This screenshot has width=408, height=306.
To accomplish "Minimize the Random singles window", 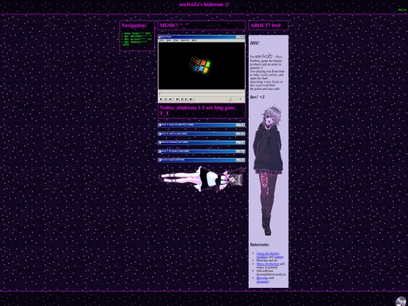I will [x=237, y=160].
